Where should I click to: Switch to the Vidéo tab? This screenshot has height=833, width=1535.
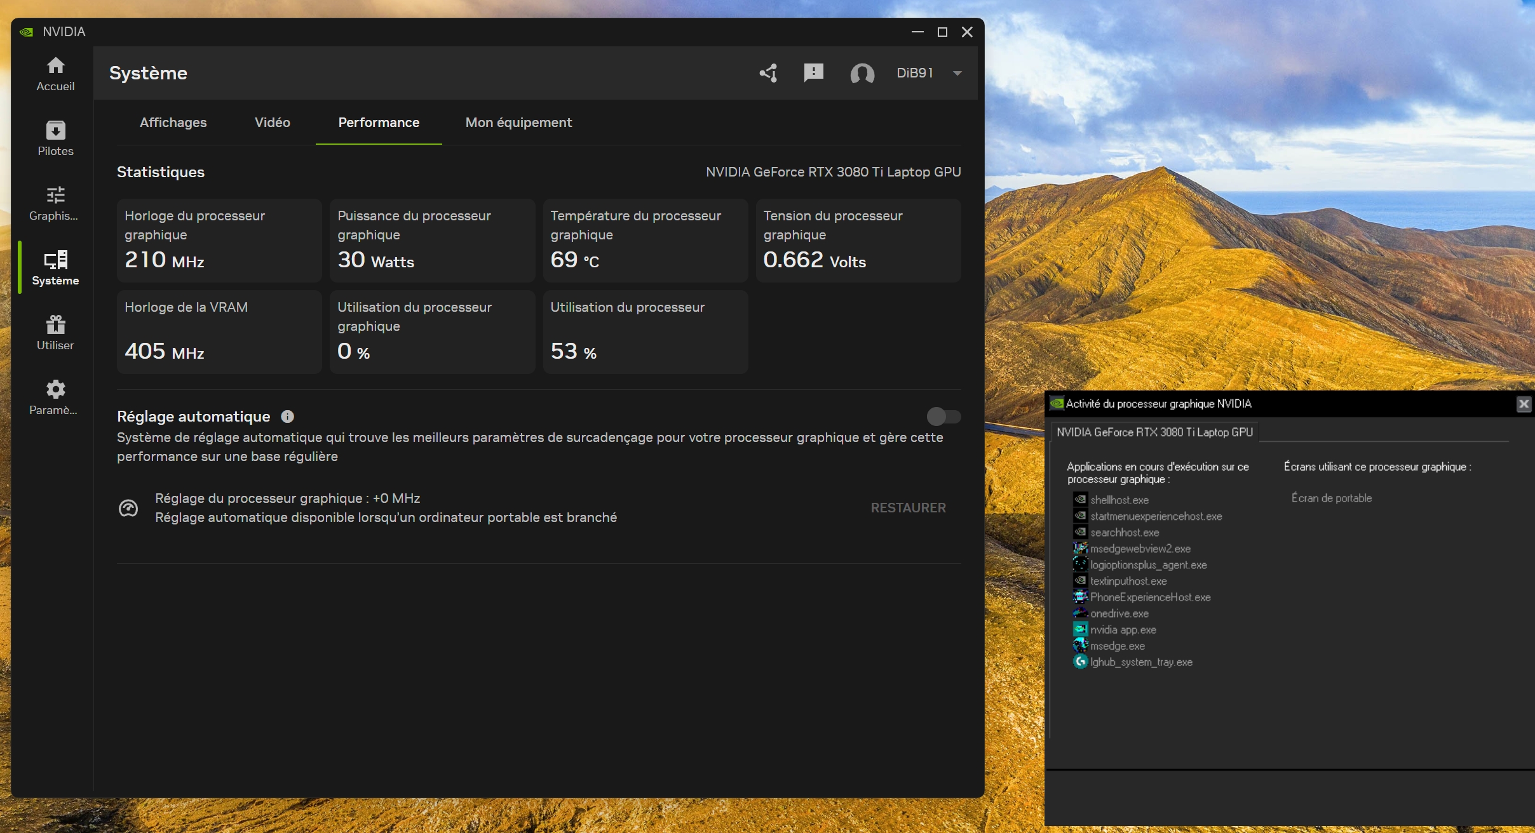(272, 123)
